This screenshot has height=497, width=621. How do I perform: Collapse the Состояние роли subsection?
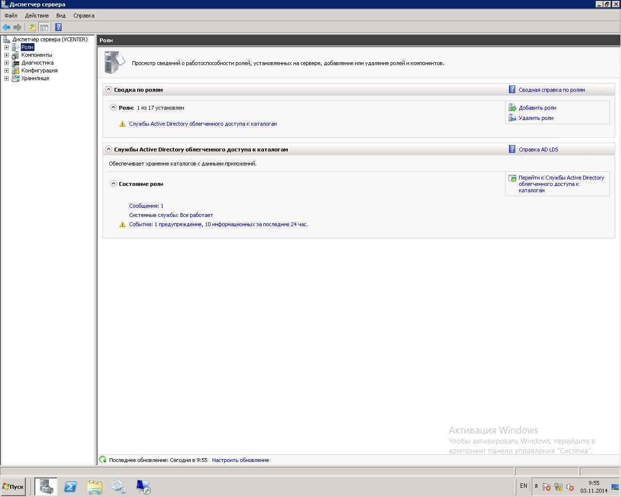[114, 183]
